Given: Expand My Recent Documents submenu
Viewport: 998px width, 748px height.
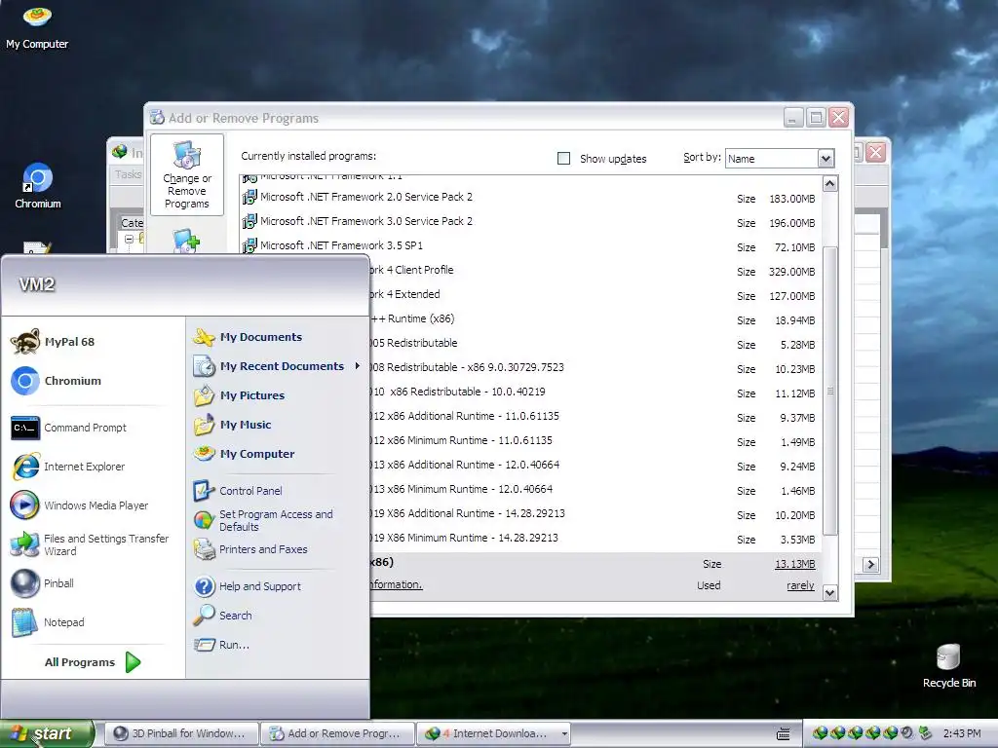Looking at the screenshot, I should 276,366.
